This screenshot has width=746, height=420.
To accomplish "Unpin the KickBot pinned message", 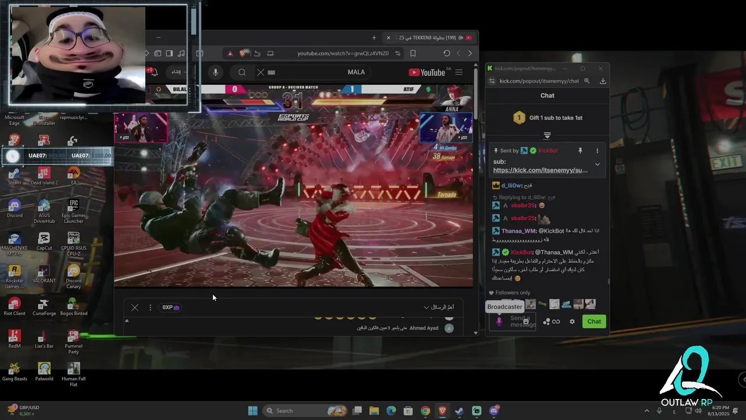I will coord(580,150).
